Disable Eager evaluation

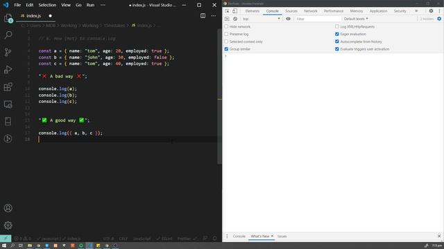point(337,34)
